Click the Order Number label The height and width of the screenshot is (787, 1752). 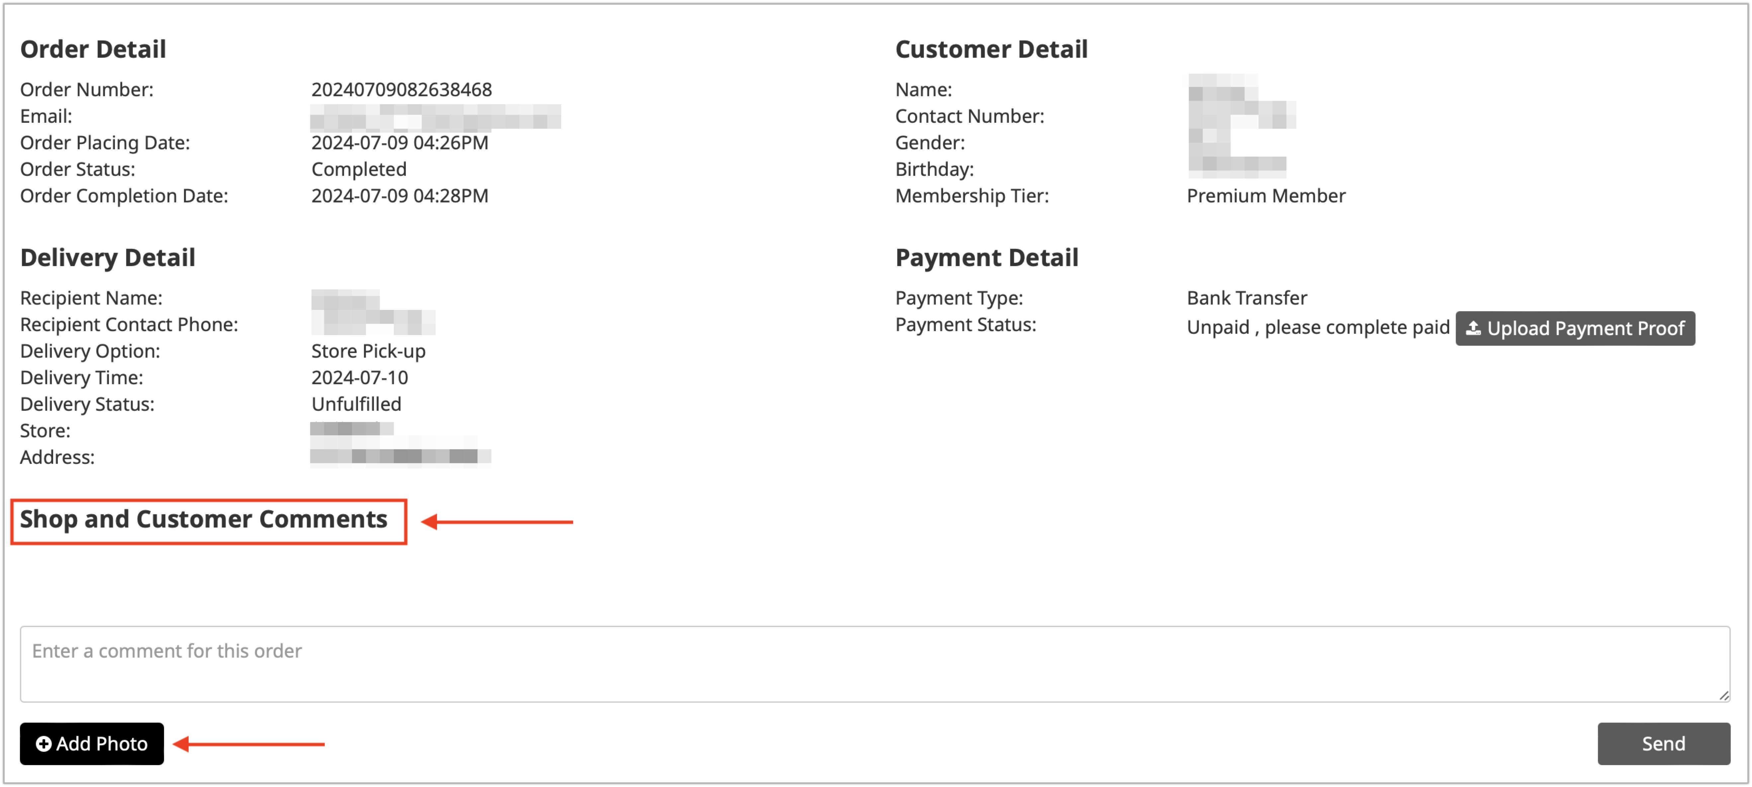[x=86, y=89]
